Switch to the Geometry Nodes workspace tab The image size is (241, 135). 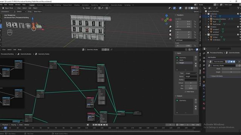pyautogui.click(x=116, y=5)
